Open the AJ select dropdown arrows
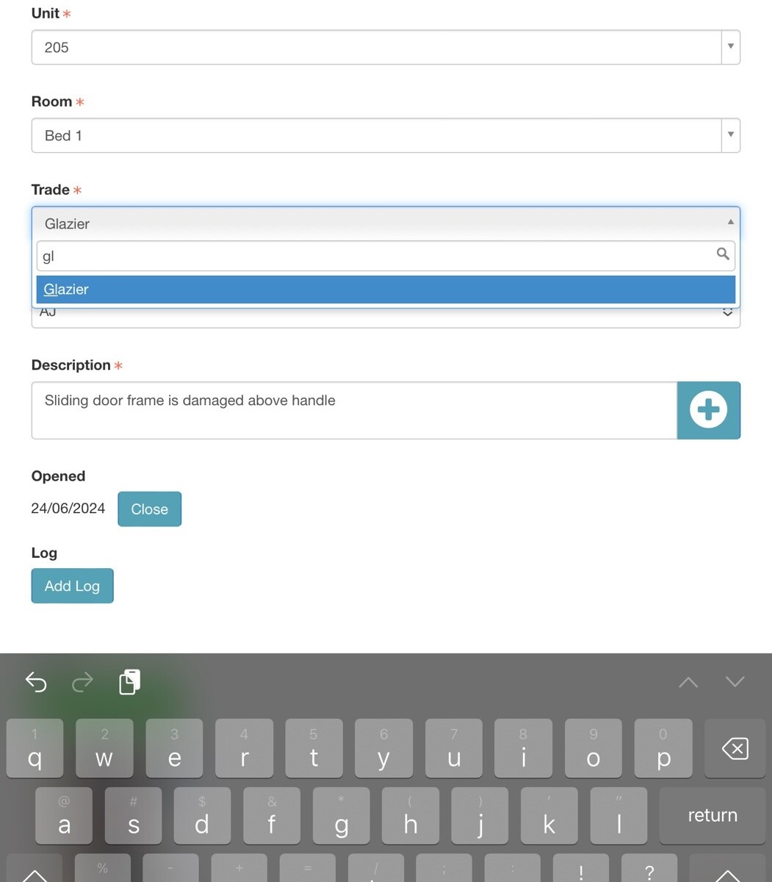This screenshot has width=772, height=882. tap(727, 314)
